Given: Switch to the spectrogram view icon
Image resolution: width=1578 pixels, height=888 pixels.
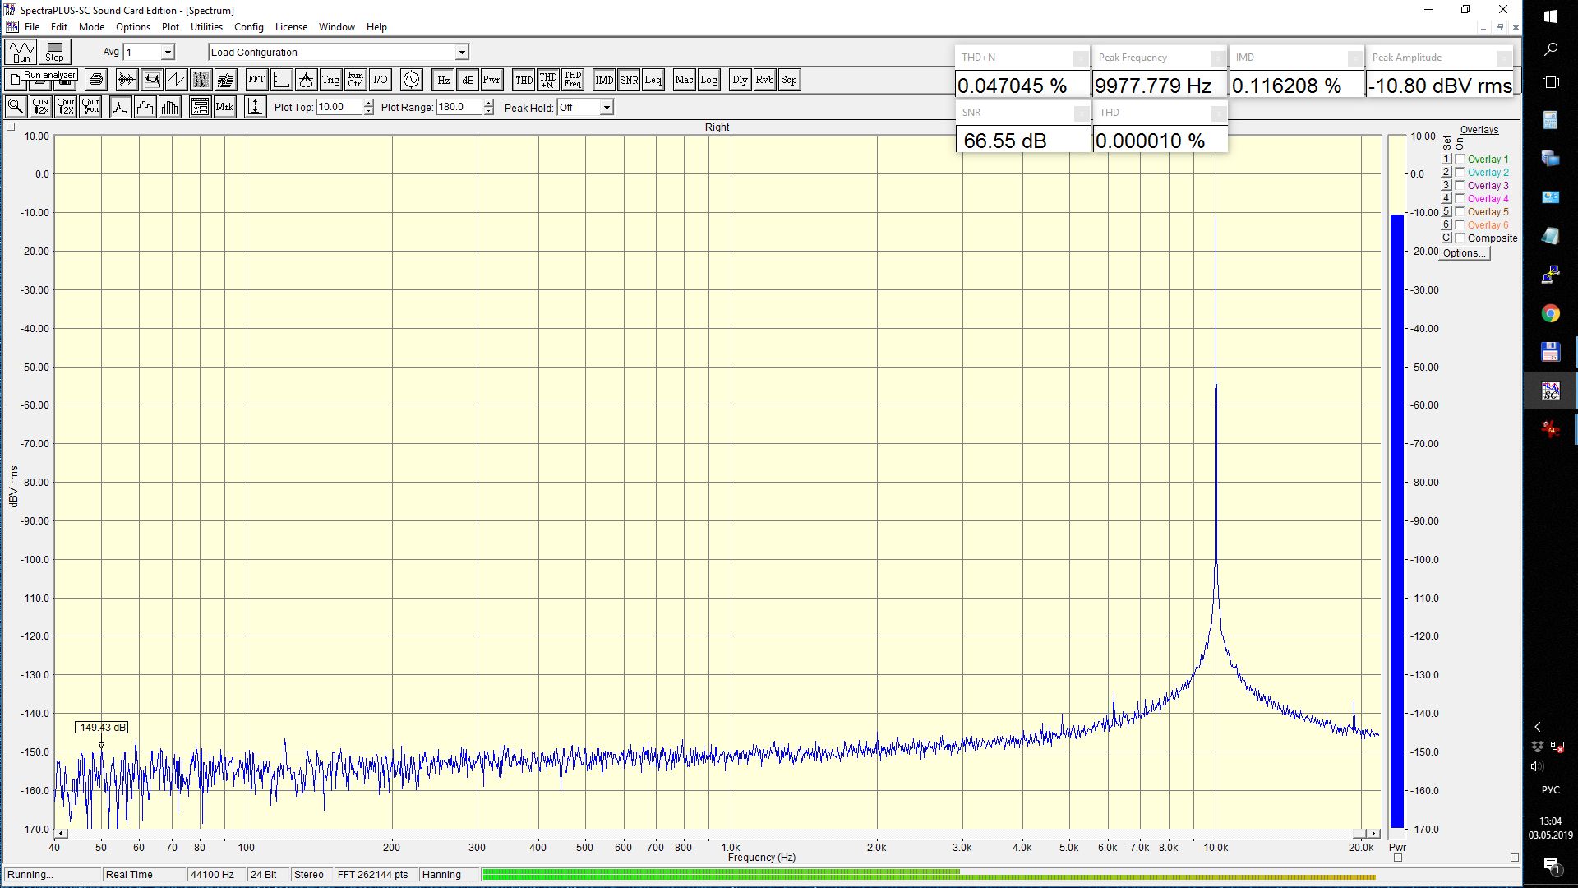Looking at the screenshot, I should 201,80.
